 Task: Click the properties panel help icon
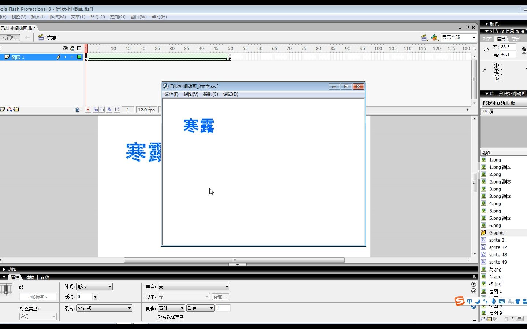tap(474, 284)
